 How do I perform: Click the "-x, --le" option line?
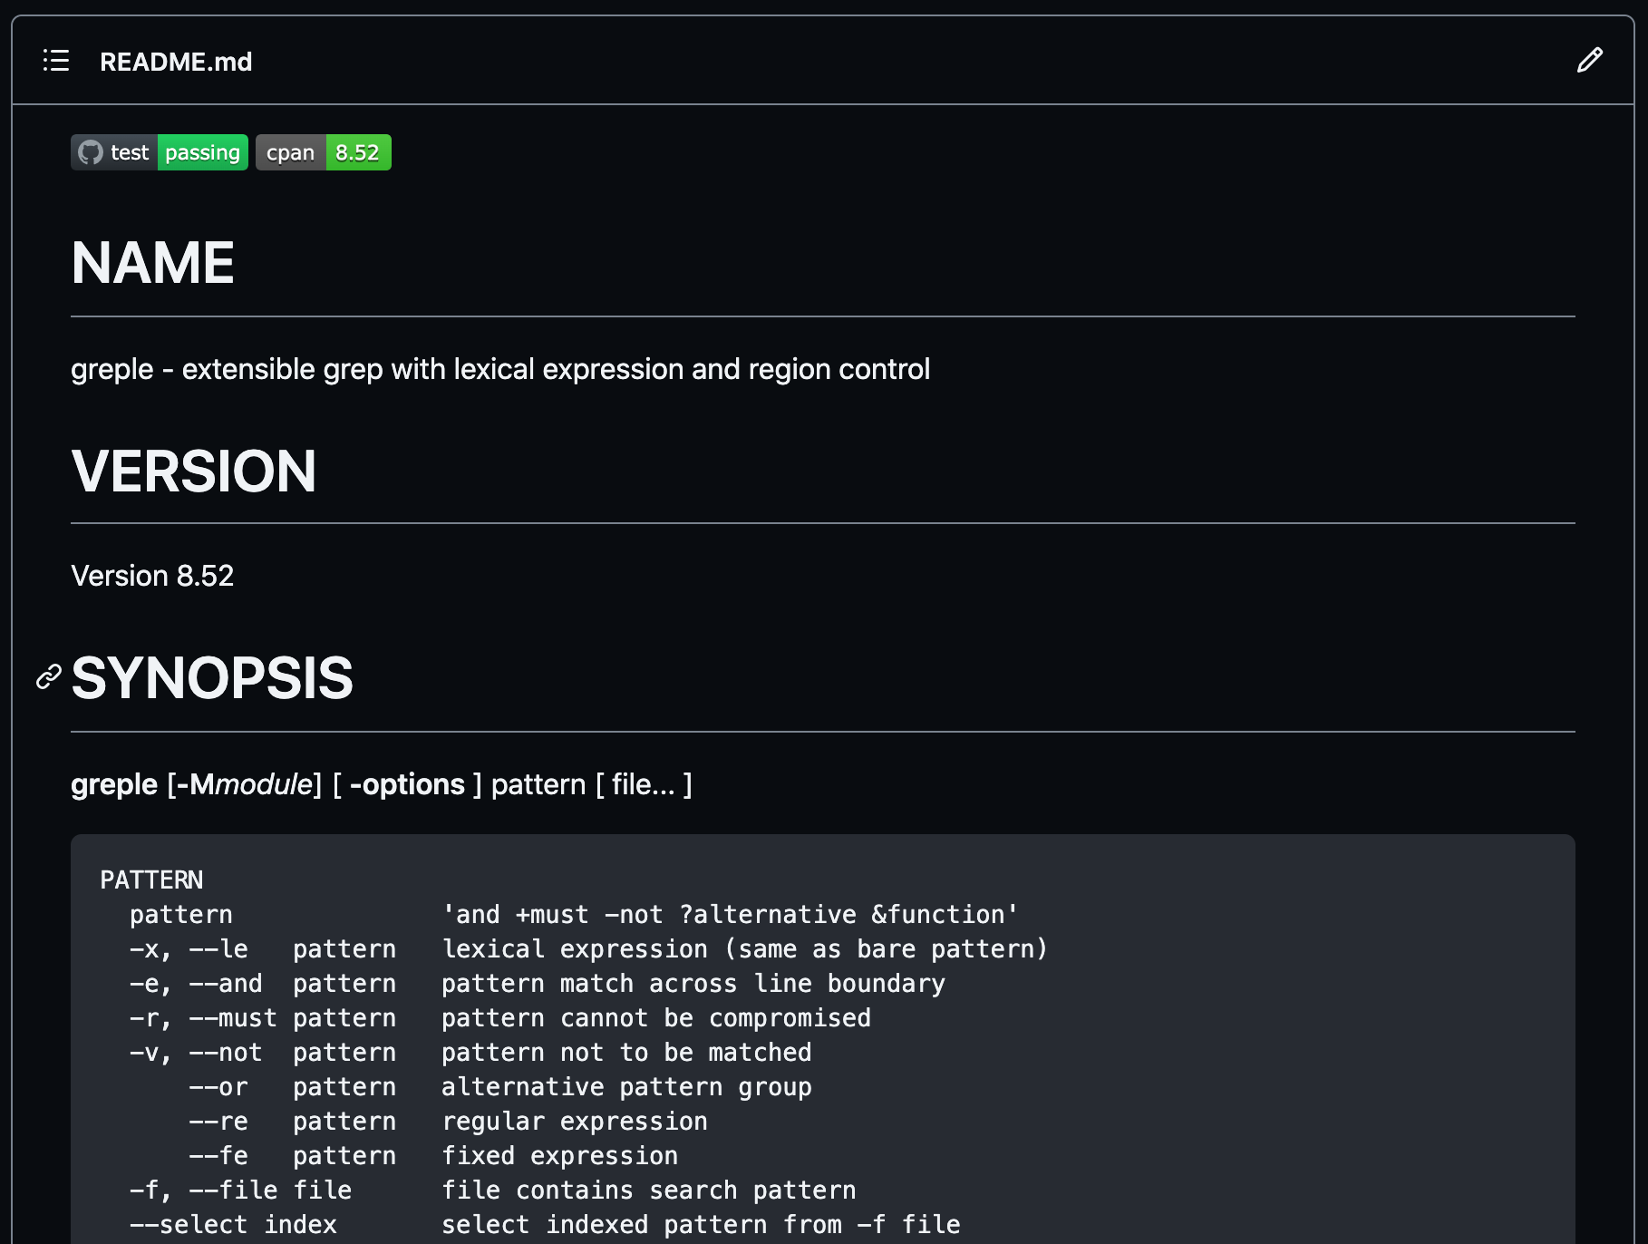(x=189, y=949)
